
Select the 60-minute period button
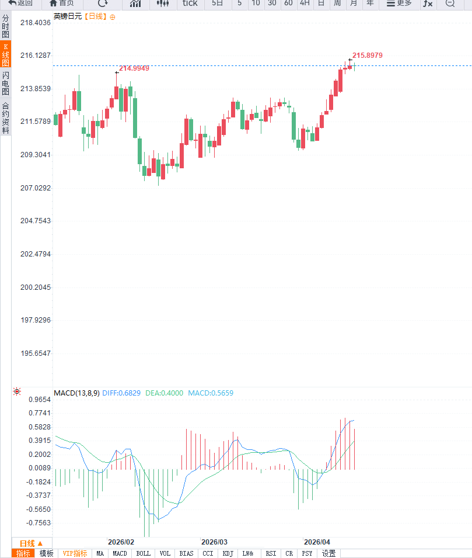(x=288, y=3)
